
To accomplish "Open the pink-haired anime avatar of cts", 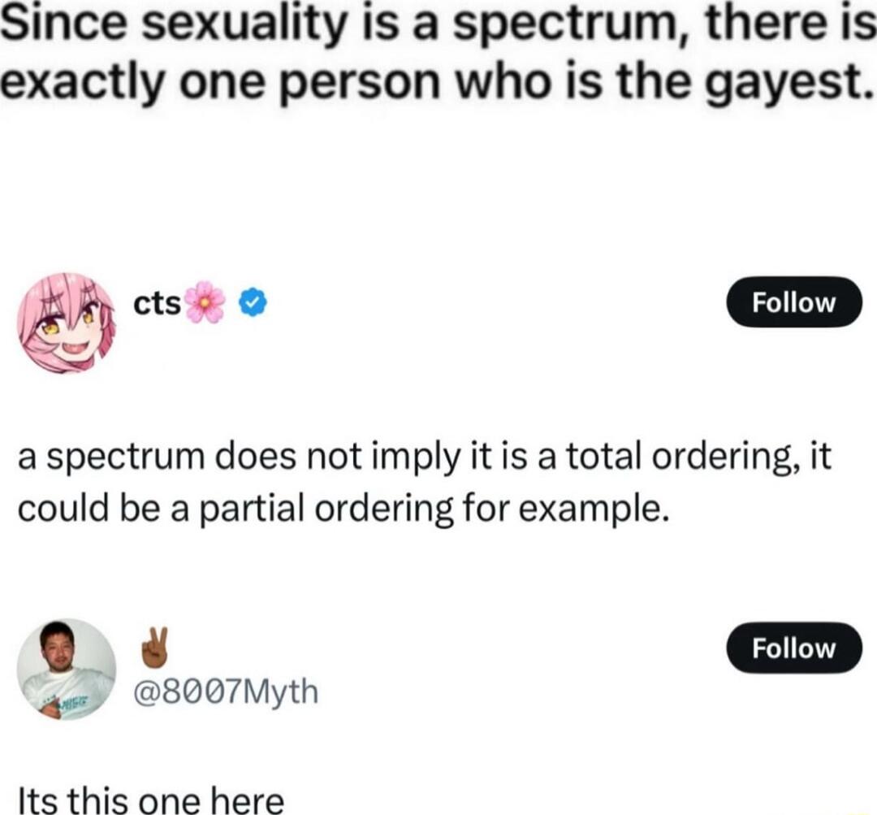I will coord(66,323).
